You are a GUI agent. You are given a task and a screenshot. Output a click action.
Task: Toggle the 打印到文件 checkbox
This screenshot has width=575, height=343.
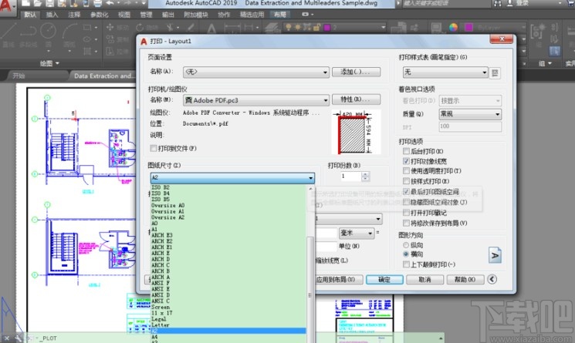click(x=154, y=148)
